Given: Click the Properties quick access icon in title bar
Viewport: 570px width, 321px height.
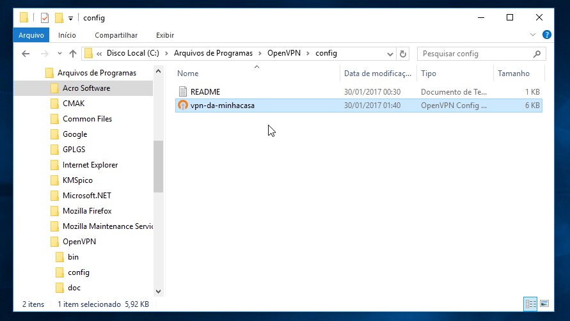Looking at the screenshot, I should tap(44, 18).
